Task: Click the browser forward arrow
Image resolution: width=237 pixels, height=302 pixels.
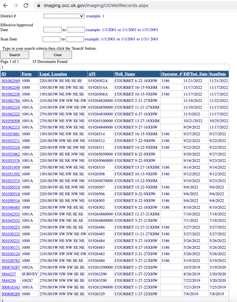Action: 16,5
